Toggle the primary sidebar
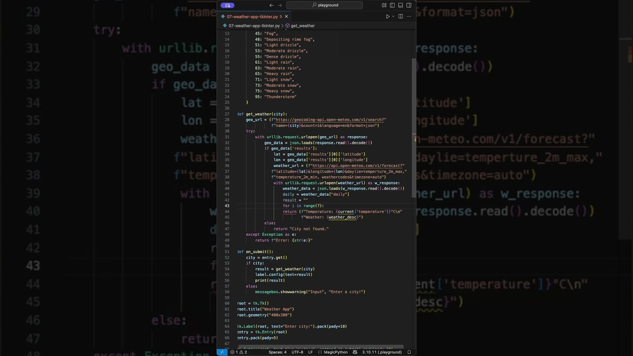The image size is (633, 356). (x=392, y=5)
